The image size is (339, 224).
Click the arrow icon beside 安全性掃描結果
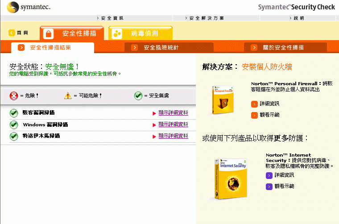point(21,48)
